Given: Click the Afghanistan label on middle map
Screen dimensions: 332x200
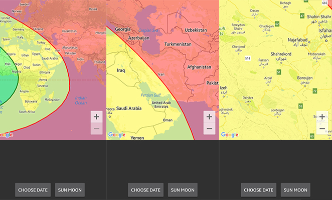Looking at the screenshot, I should click(x=199, y=67).
